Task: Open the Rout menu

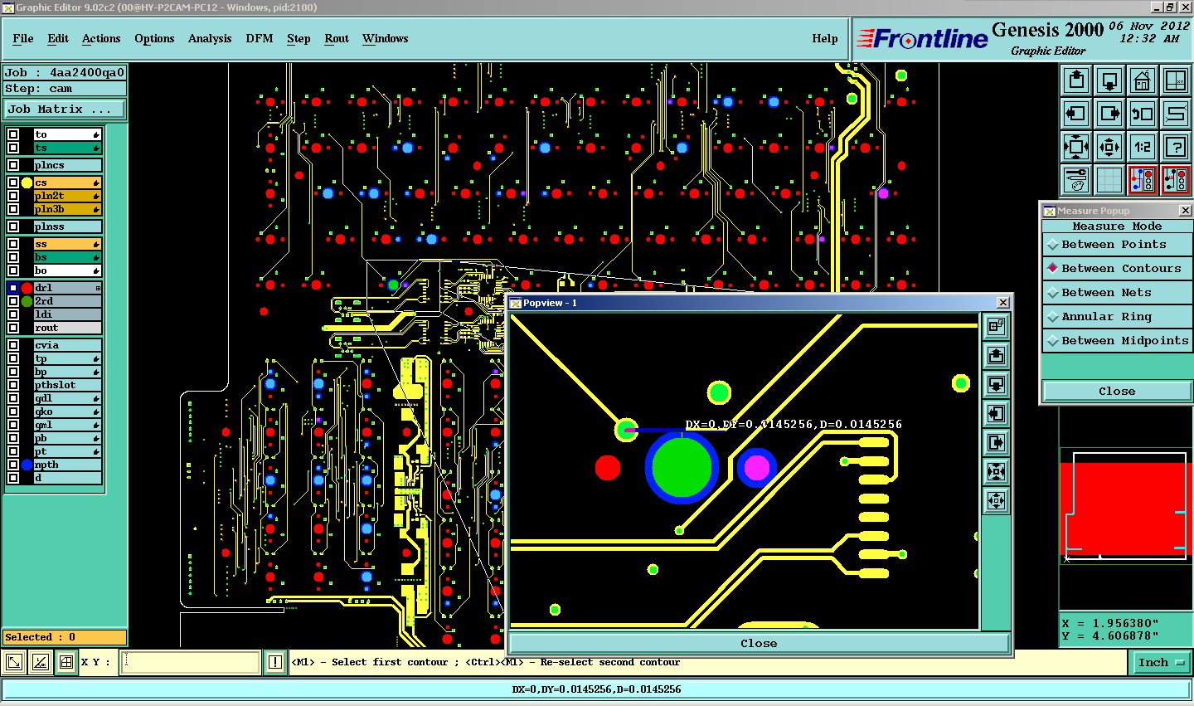Action: [x=337, y=39]
